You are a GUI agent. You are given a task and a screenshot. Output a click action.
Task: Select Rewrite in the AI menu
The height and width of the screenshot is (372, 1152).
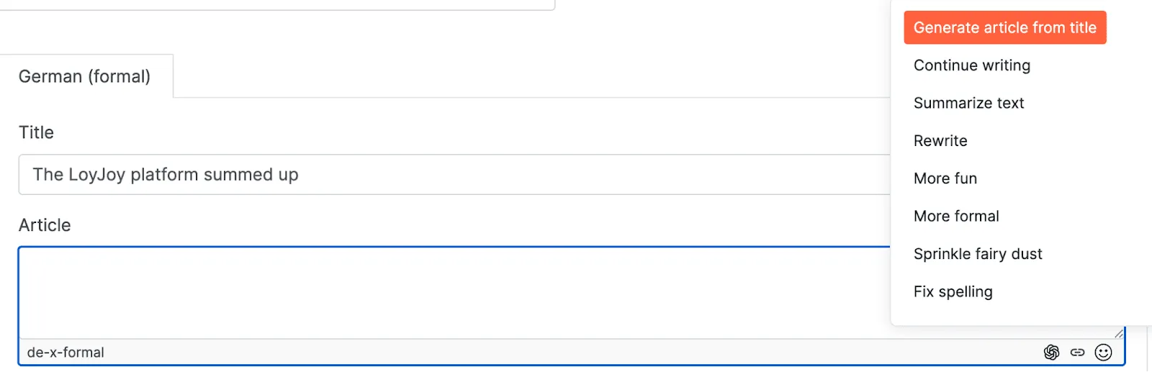[x=940, y=141]
